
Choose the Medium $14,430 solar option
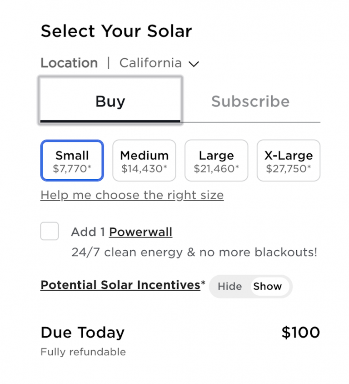point(145,161)
